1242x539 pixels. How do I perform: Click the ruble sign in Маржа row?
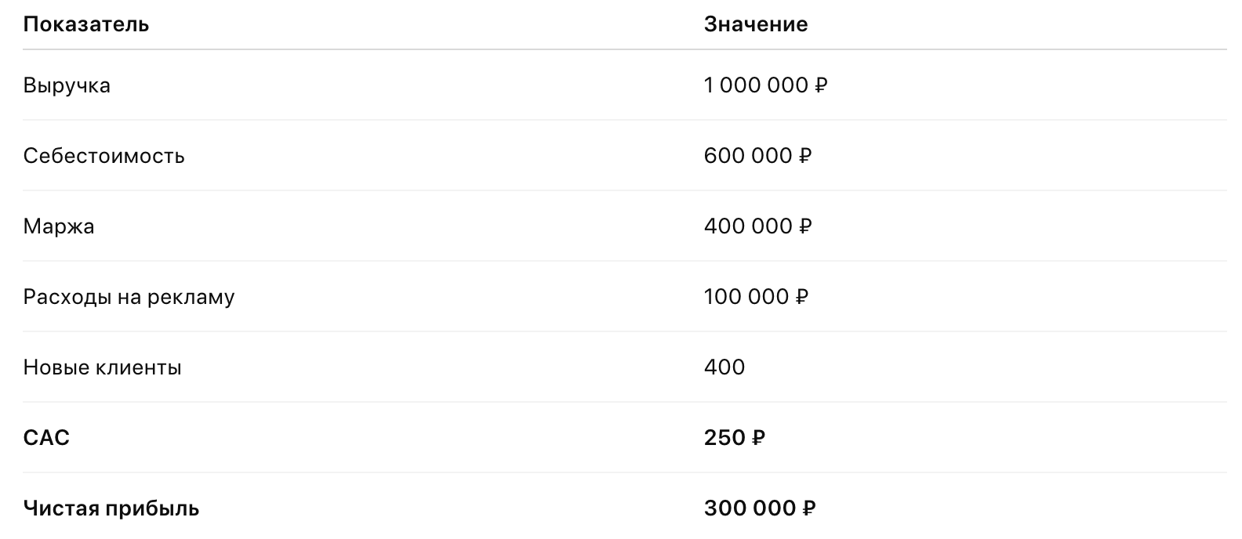click(805, 226)
